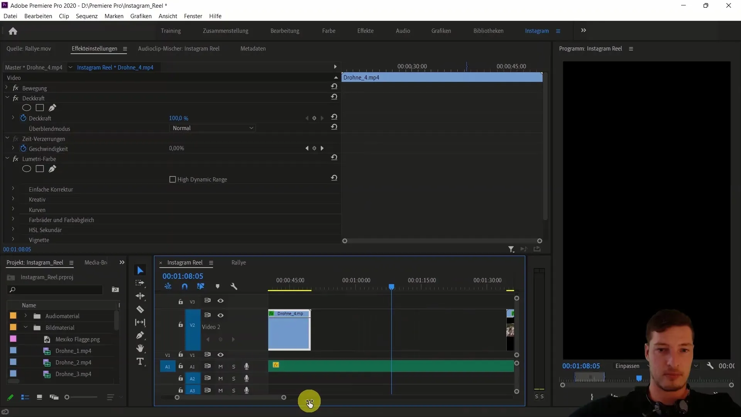Toggle Deckkraft animation stopwatch
This screenshot has height=417, width=741.
point(23,118)
